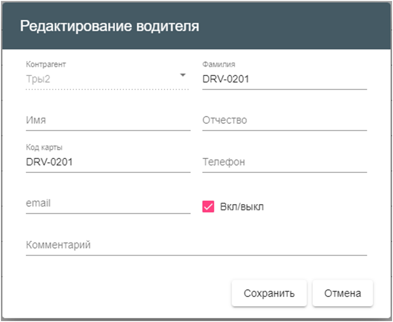This screenshot has width=393, height=322.
Task: Click the white checkmark icon inside checkbox
Action: coord(209,207)
